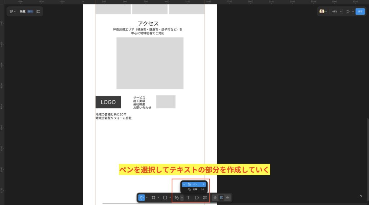Click the Present play icon
The image size is (369, 205).
point(348,12)
